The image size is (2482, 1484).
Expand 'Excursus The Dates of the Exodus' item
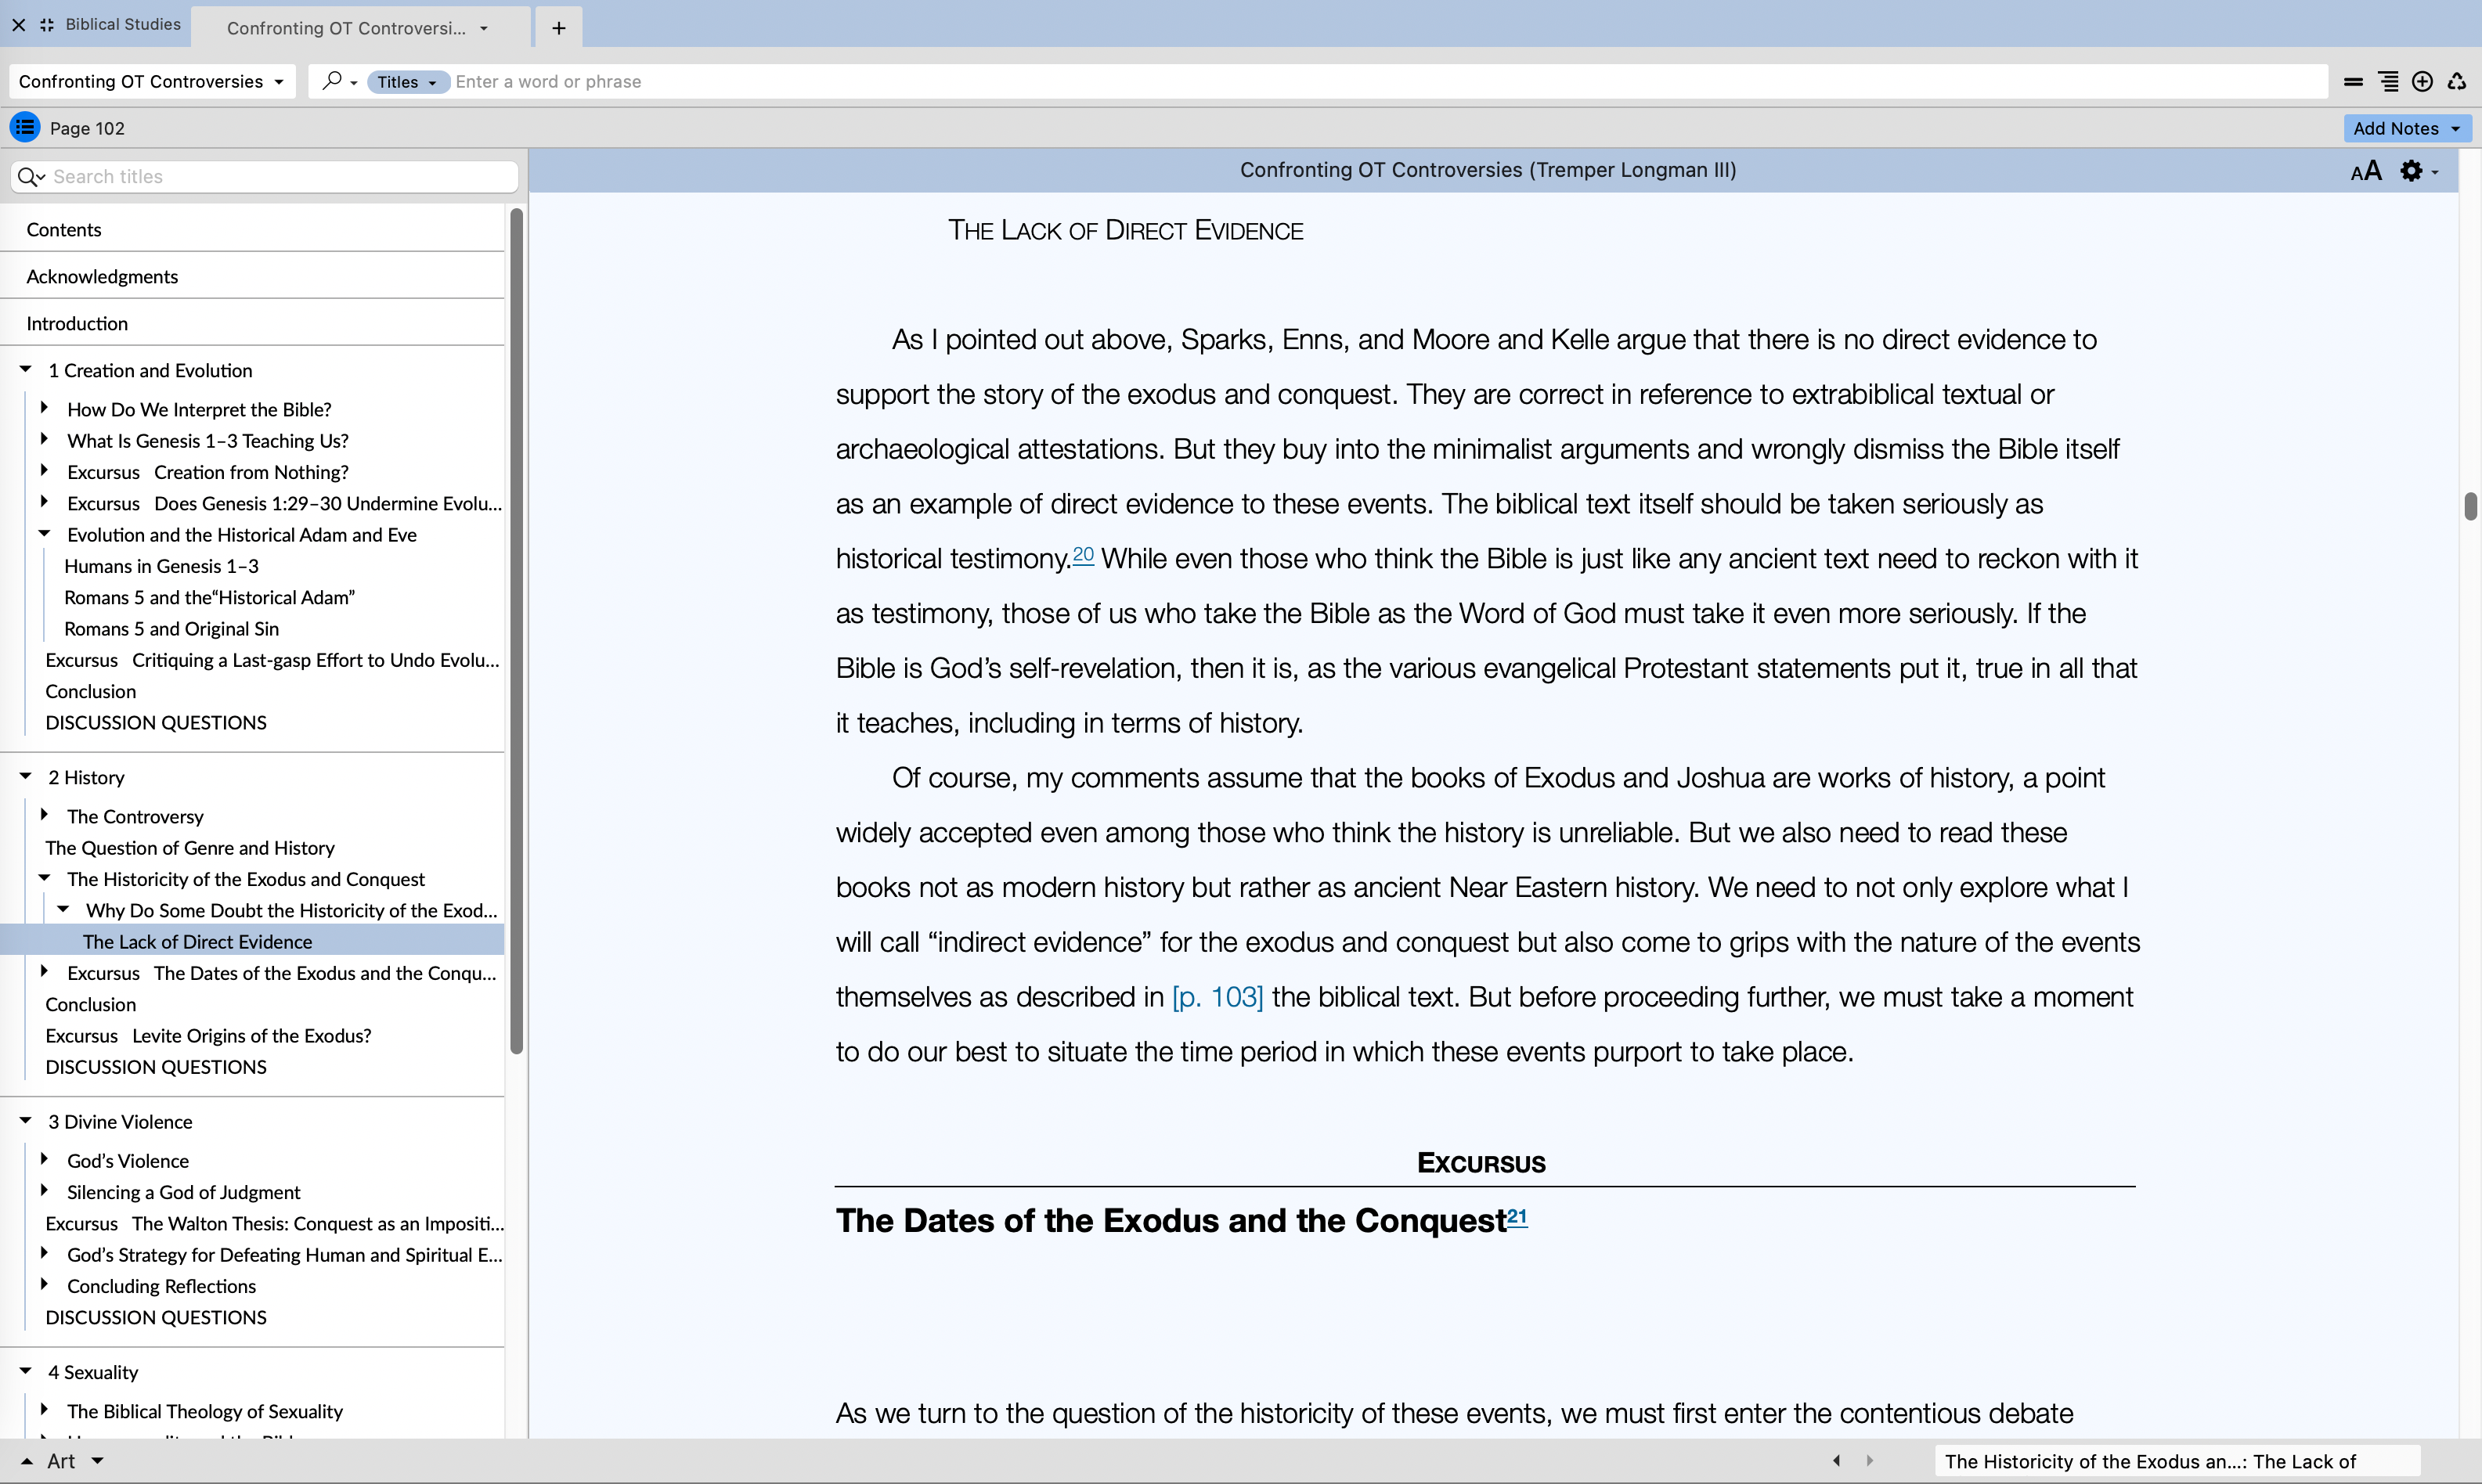44,971
